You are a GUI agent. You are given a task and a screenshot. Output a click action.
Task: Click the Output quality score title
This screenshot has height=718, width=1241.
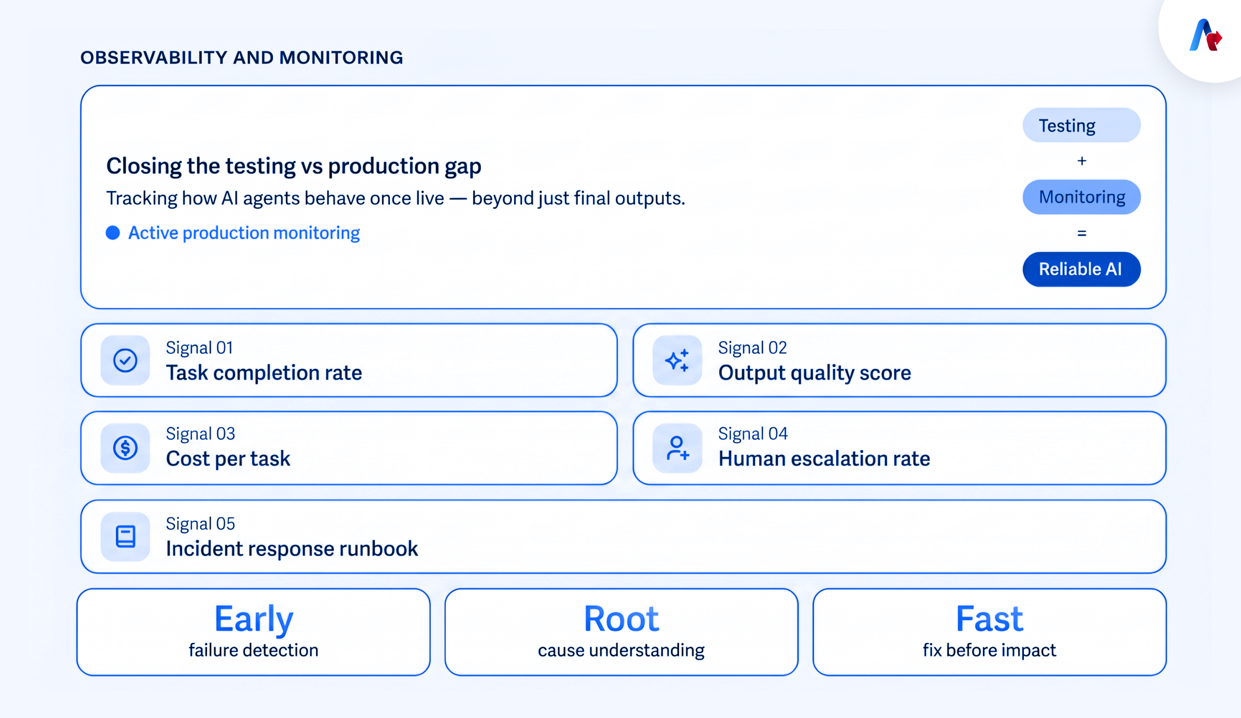coord(814,372)
